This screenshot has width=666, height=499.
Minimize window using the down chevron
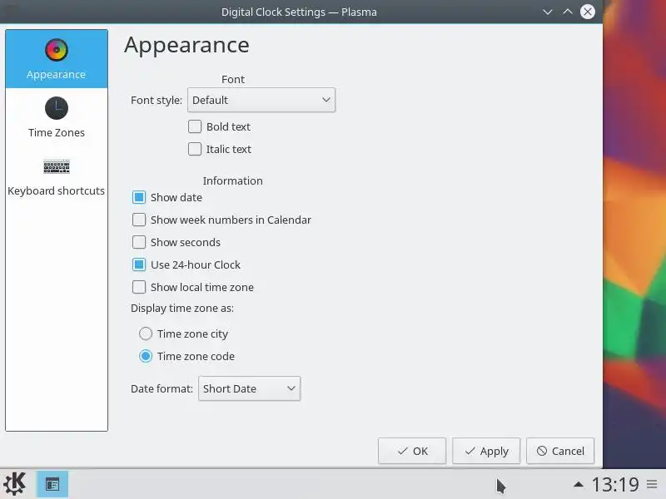(548, 12)
